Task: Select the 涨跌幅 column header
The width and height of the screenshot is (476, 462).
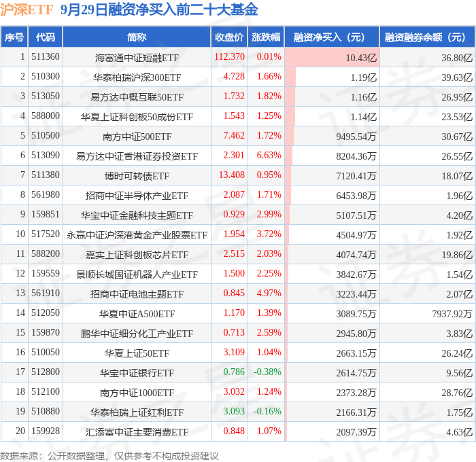Action: point(266,37)
